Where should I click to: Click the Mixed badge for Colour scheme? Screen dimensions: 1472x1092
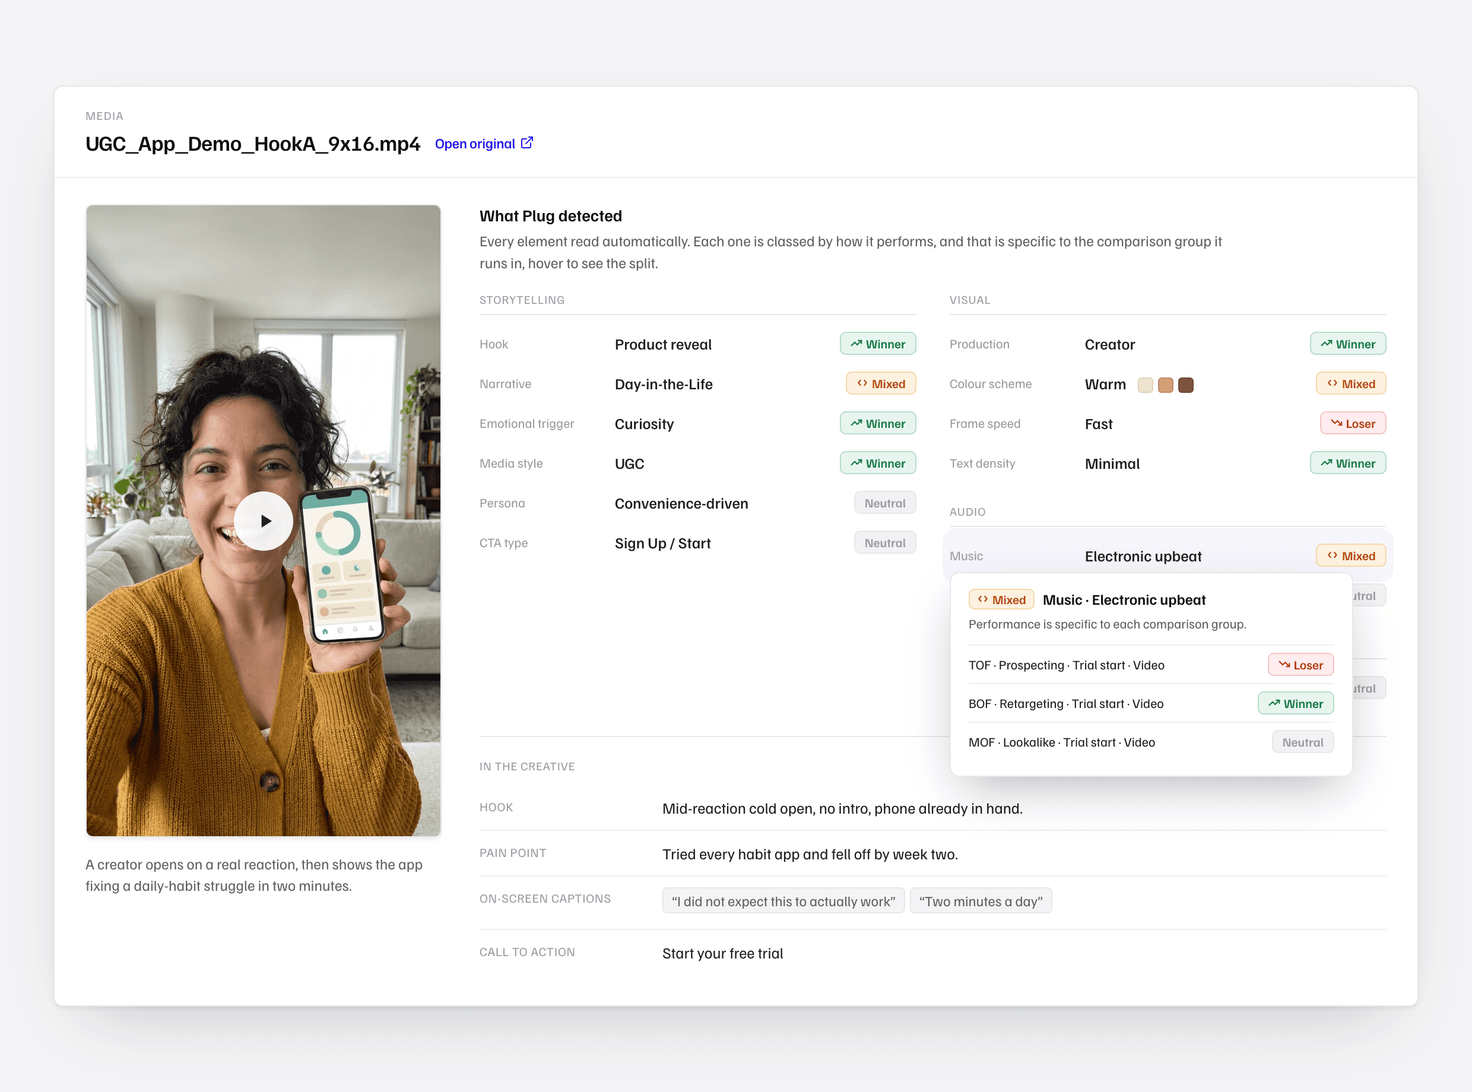[1351, 383]
